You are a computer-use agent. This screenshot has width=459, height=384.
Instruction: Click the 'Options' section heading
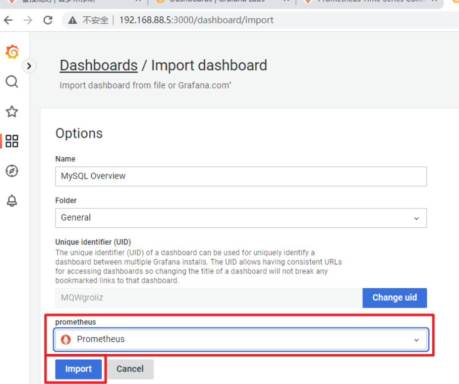(79, 133)
